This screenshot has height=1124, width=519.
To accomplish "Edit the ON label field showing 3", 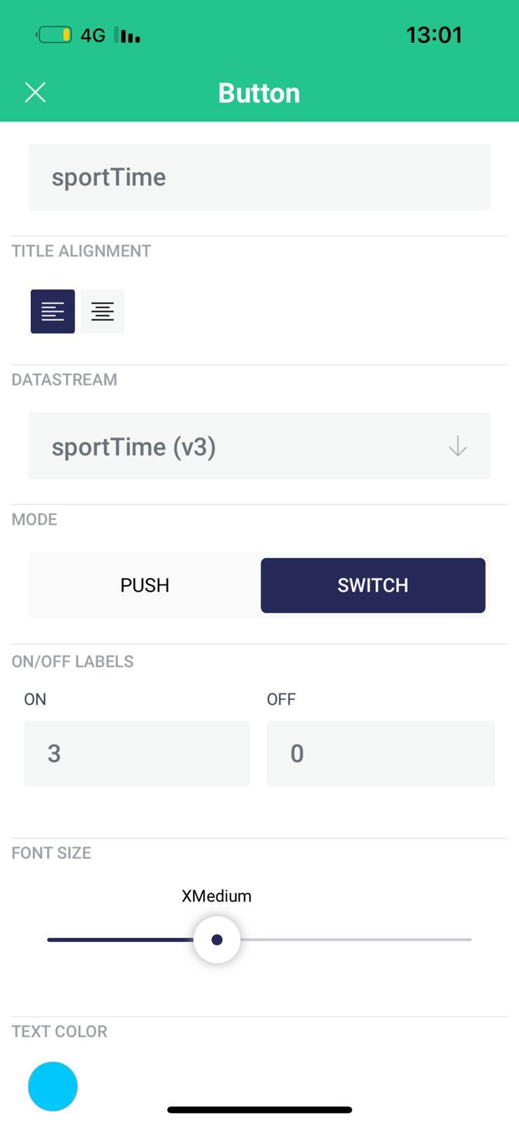I will [x=136, y=753].
